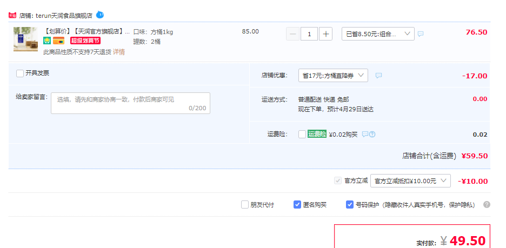Click the unit price 85.00
The width and height of the screenshot is (506, 248).
pyautogui.click(x=250, y=31)
